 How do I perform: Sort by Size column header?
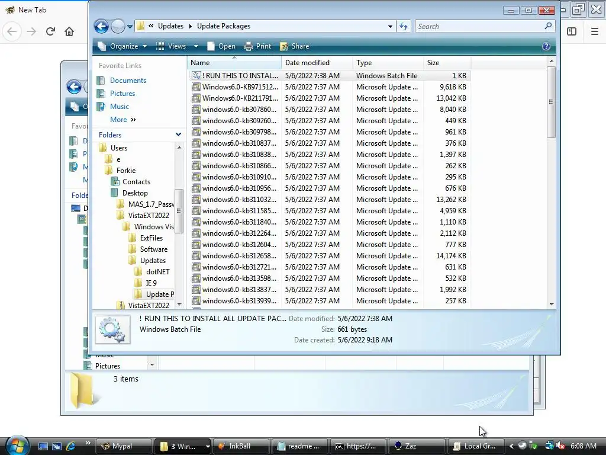tap(447, 63)
